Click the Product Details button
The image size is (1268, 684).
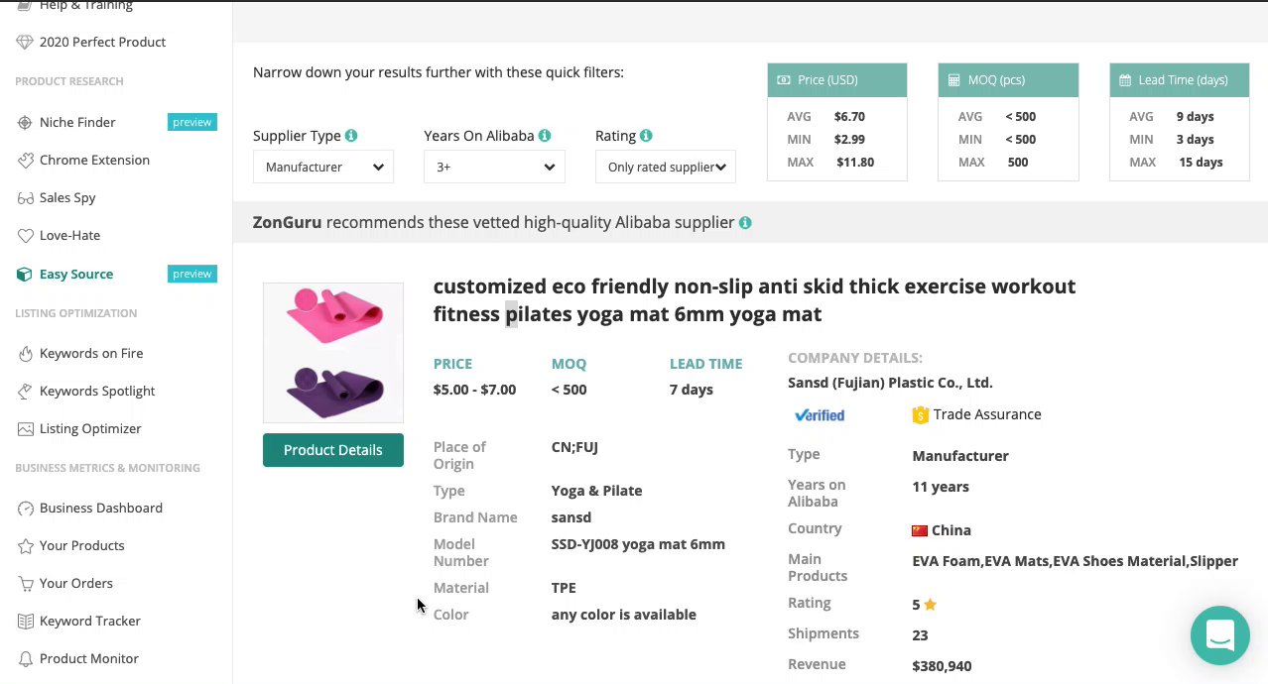332,450
